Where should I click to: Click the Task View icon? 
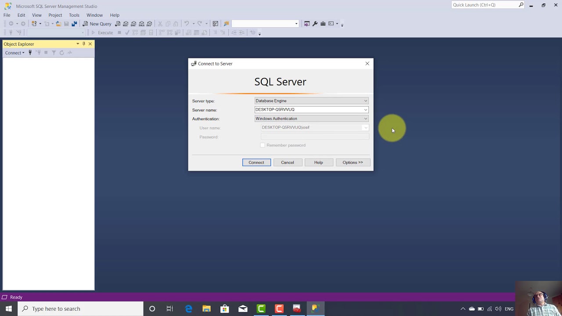170,309
